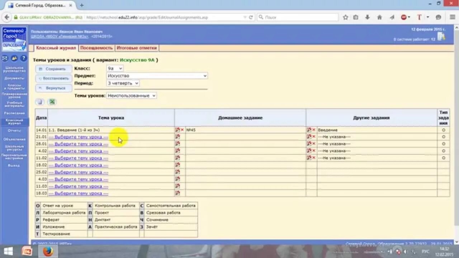Edit homework icon in the 11.03 row

(177, 186)
